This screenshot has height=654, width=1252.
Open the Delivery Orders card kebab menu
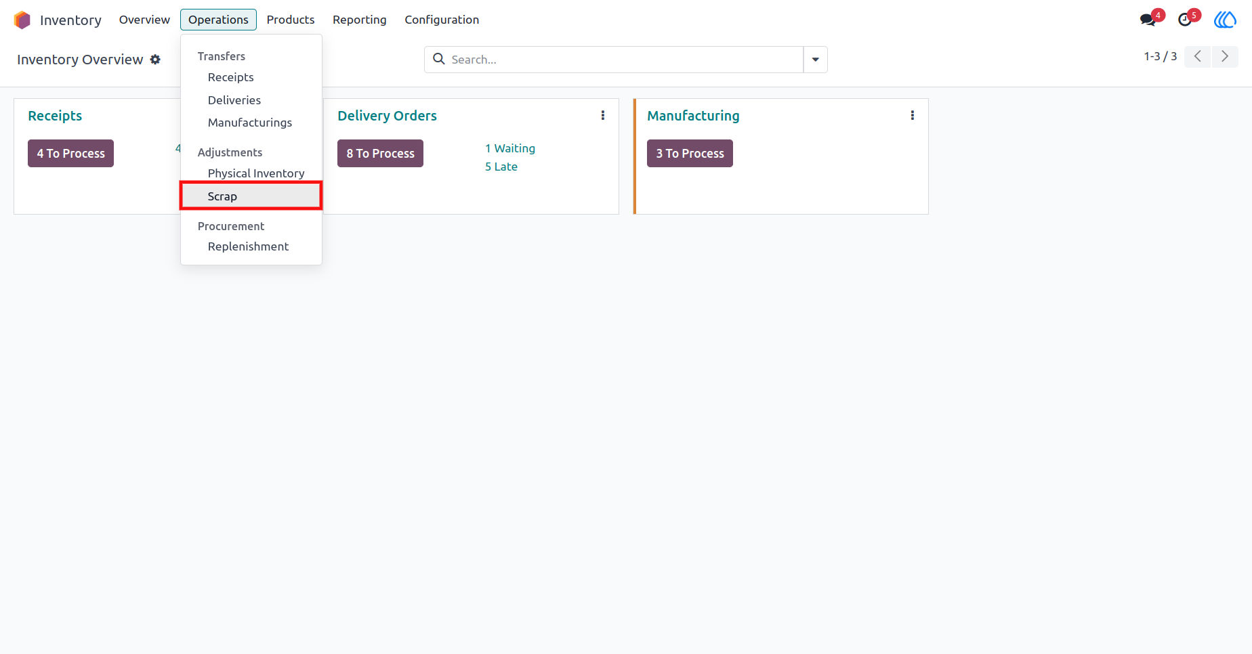(x=603, y=116)
